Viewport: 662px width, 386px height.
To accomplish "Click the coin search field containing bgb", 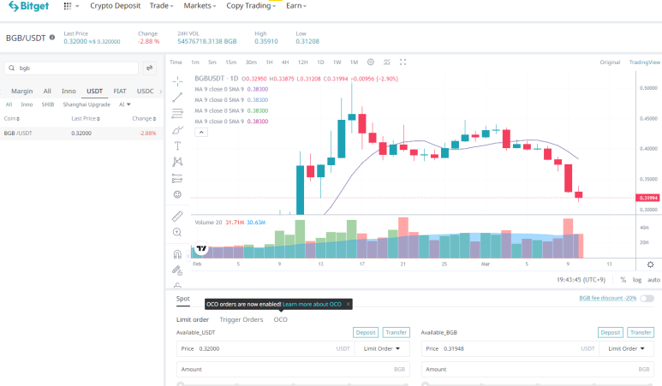I will pos(71,68).
